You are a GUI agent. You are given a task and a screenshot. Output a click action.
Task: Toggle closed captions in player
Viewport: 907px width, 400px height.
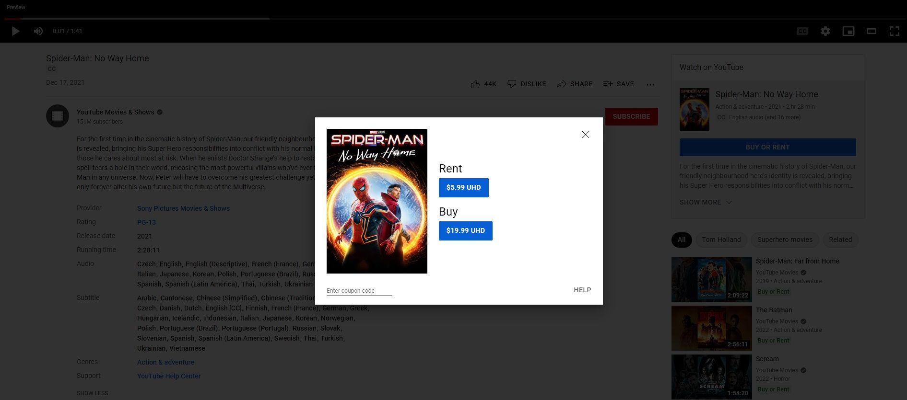802,31
